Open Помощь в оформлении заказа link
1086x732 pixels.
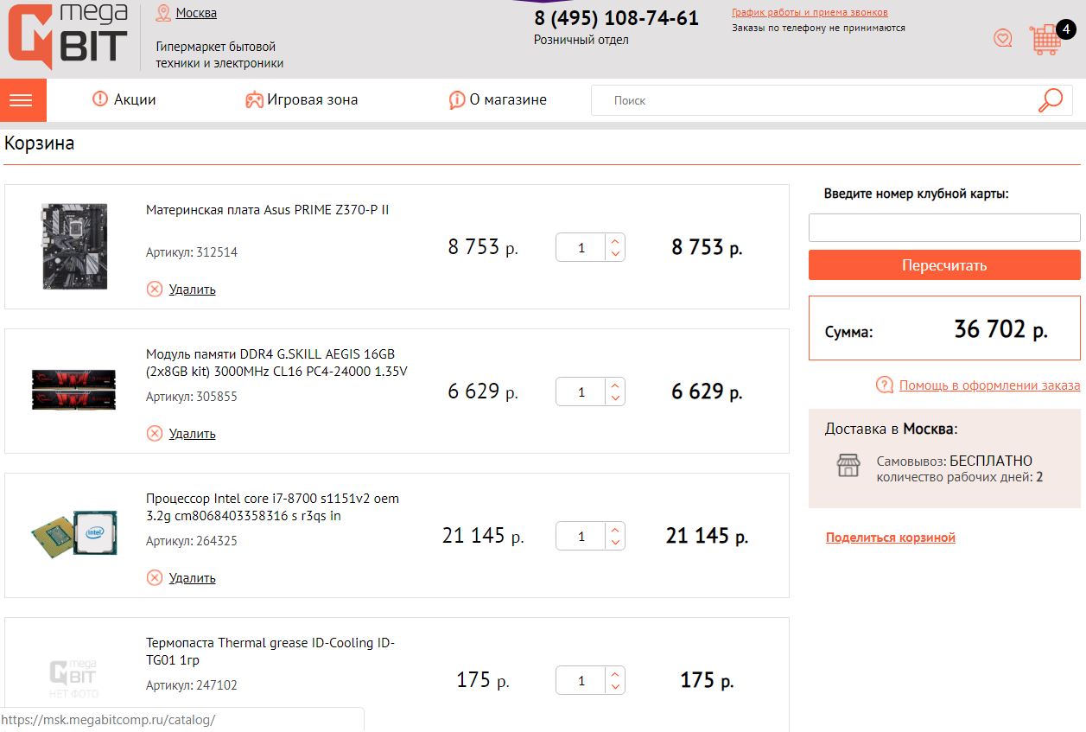[989, 385]
